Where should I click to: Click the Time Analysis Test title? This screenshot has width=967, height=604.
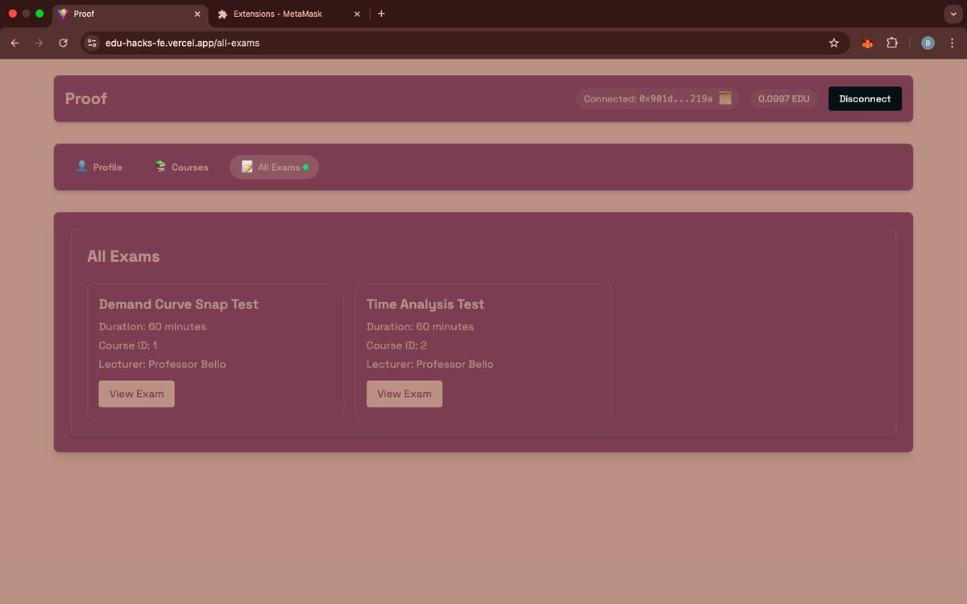(425, 304)
